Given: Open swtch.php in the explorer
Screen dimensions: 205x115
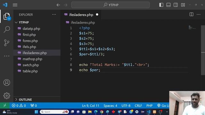Looking at the screenshot, I should pyautogui.click(x=31, y=65).
